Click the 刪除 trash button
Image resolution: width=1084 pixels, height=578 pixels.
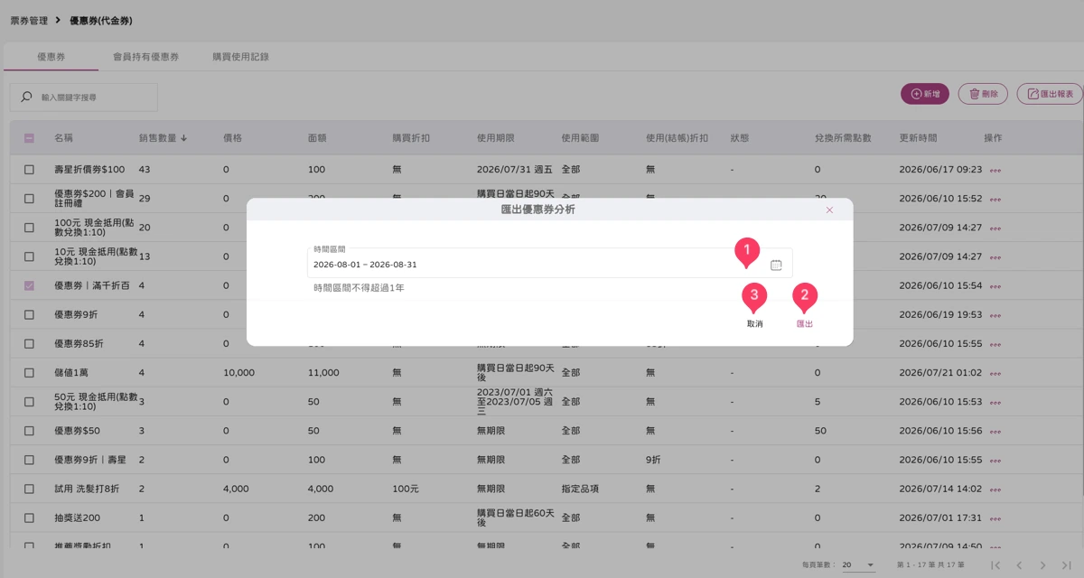click(983, 94)
